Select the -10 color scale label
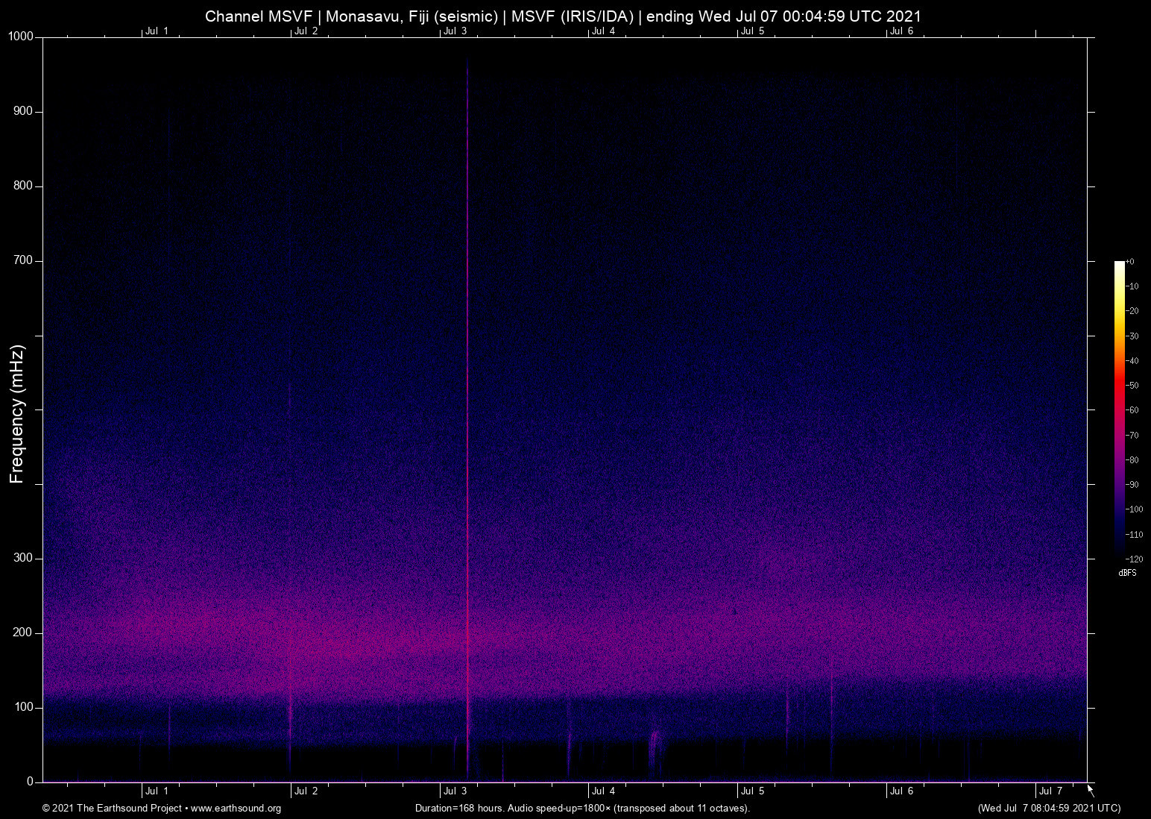Image resolution: width=1151 pixels, height=819 pixels. pyautogui.click(x=1132, y=286)
